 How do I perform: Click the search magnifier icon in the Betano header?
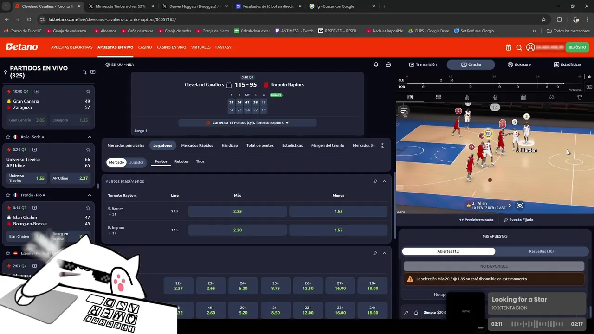click(x=519, y=47)
